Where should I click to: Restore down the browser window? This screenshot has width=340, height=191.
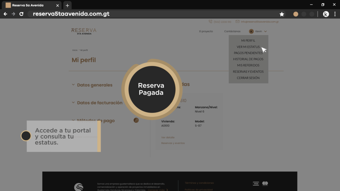(323, 5)
